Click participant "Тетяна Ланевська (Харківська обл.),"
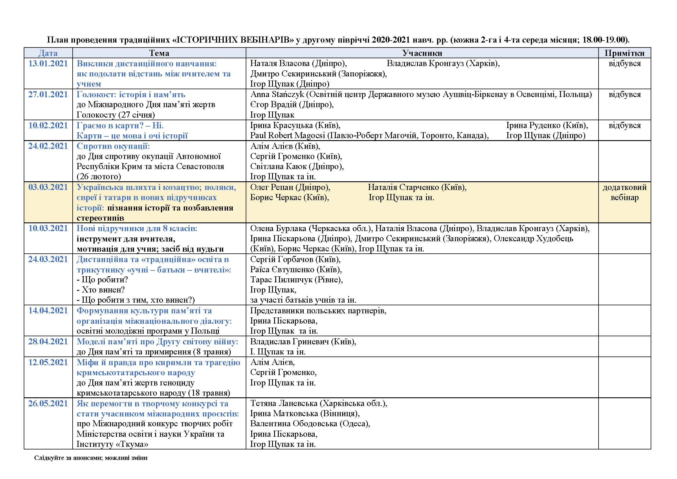This screenshot has width=677, height=479. [x=319, y=403]
